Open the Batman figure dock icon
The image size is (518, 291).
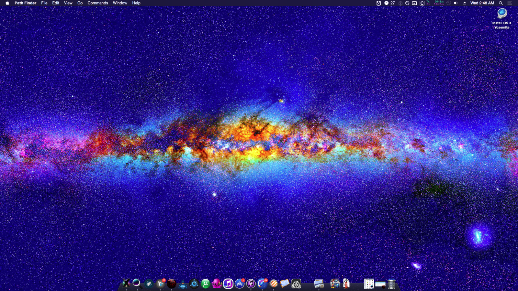click(183, 284)
